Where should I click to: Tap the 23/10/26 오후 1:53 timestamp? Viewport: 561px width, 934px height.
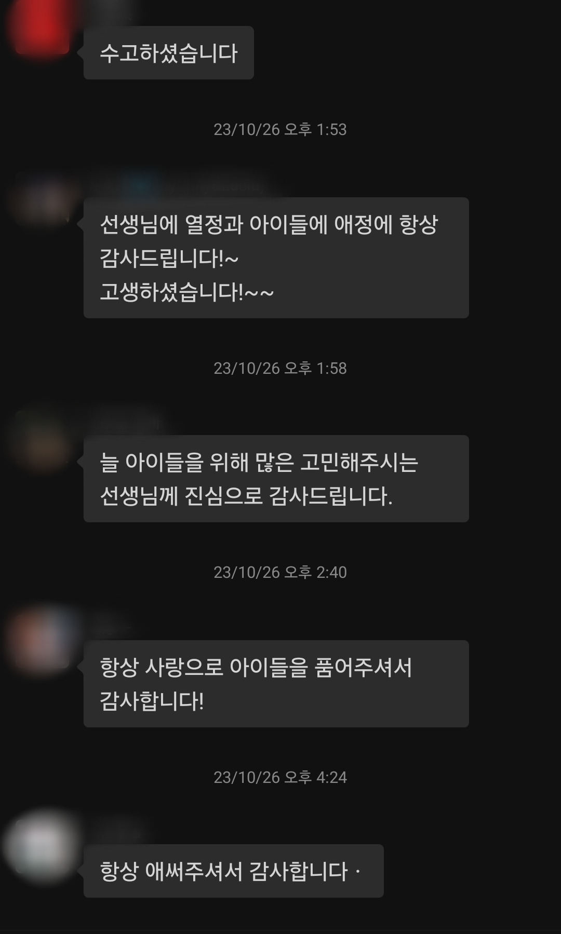point(280,129)
